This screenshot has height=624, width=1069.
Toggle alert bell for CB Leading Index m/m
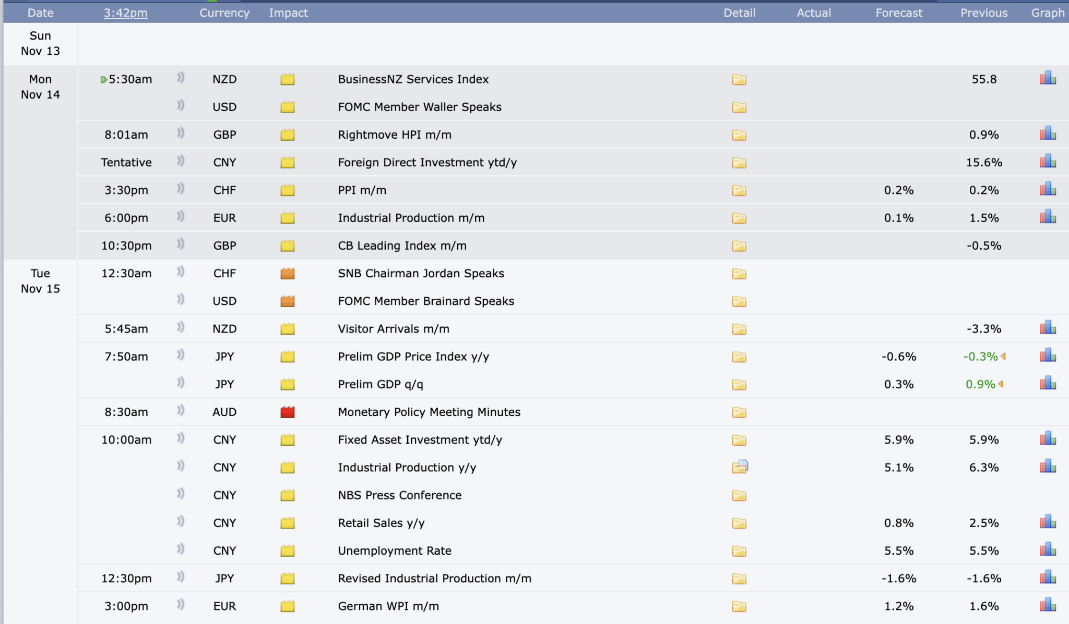(x=181, y=244)
